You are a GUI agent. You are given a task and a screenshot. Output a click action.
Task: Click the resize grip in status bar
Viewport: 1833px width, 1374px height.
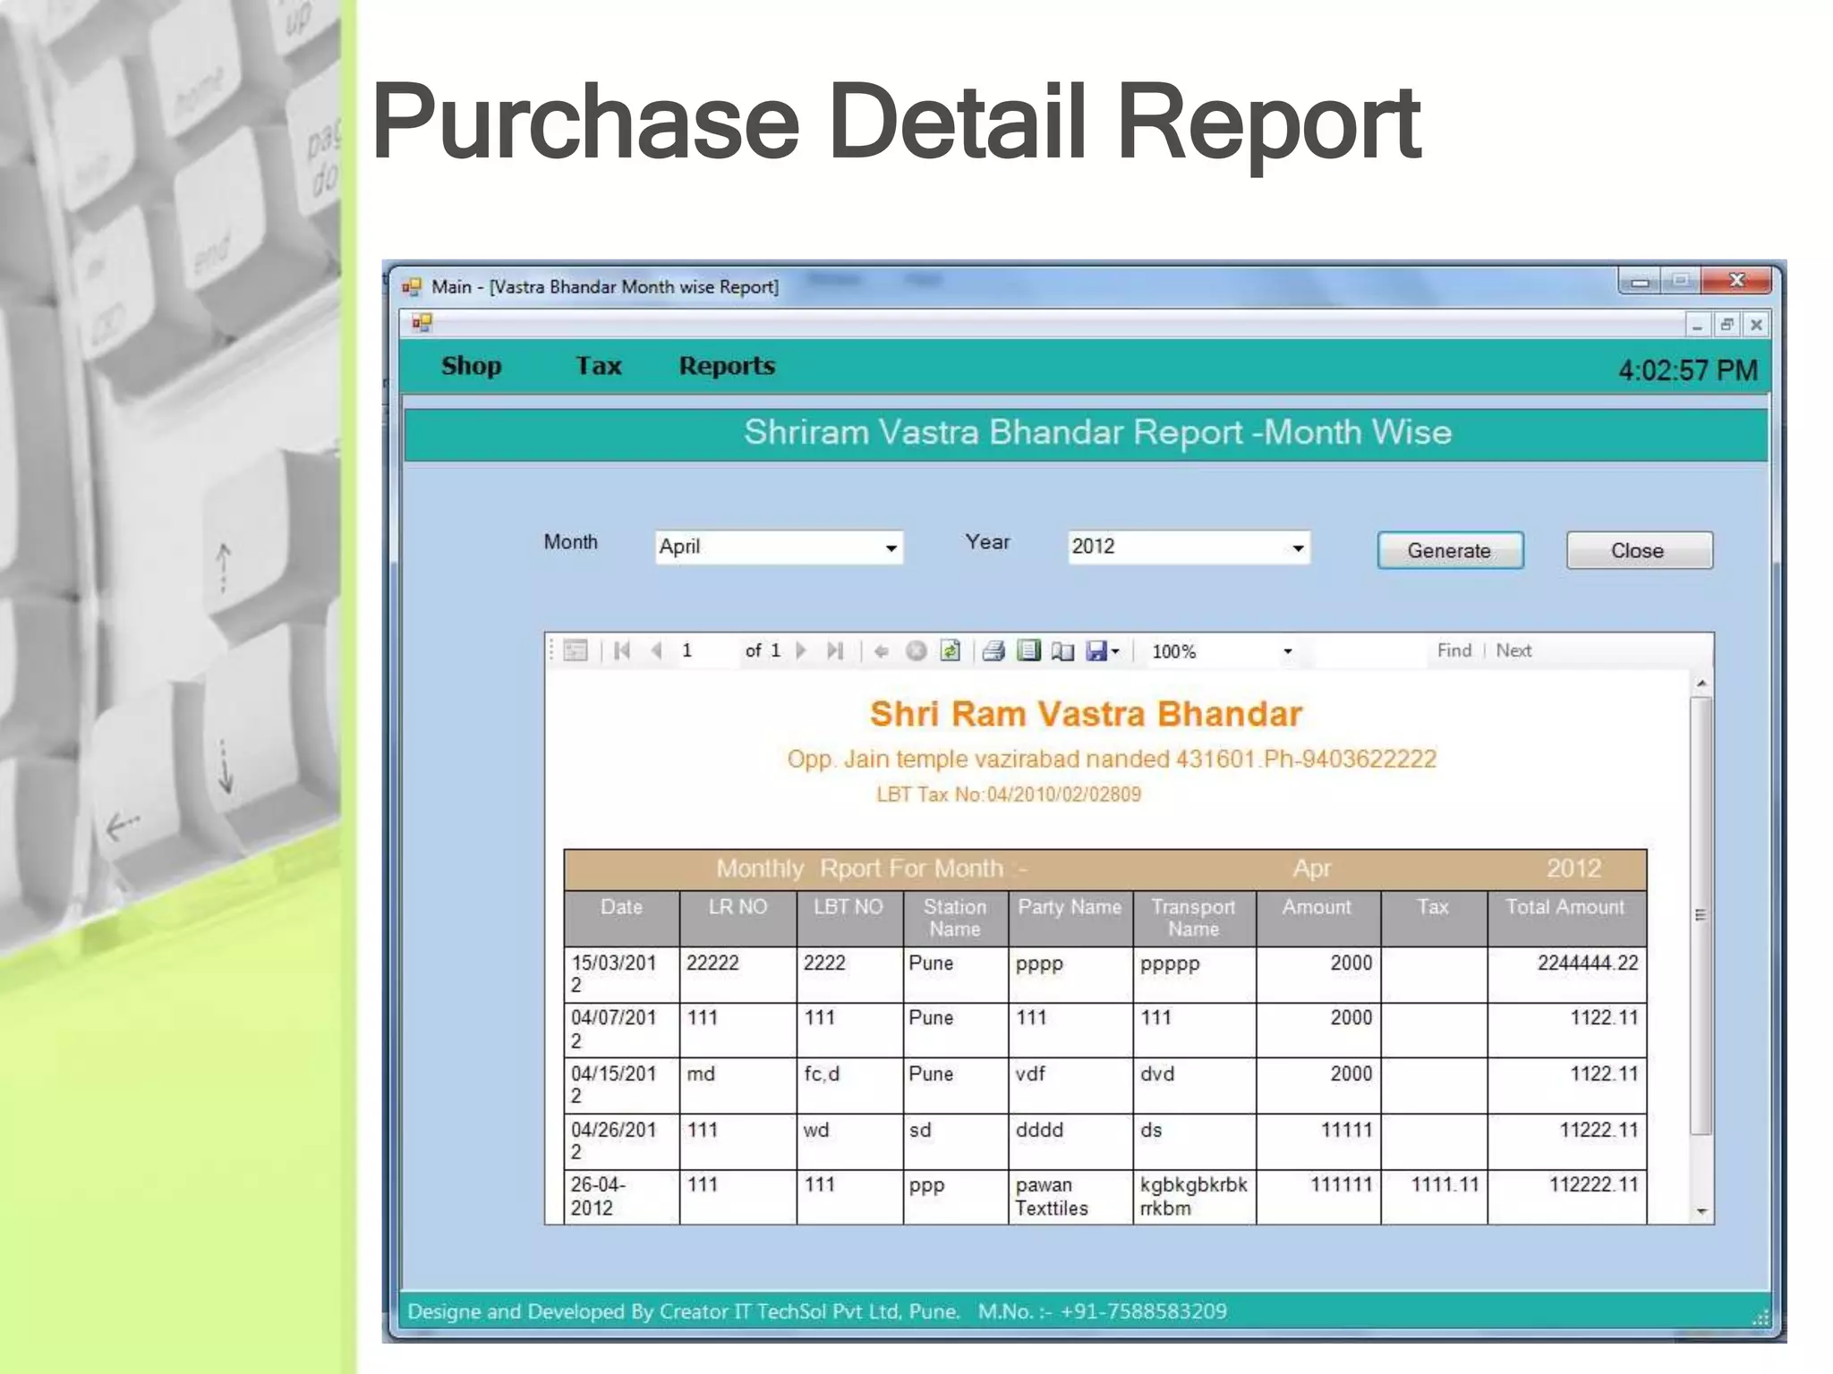click(x=1760, y=1317)
